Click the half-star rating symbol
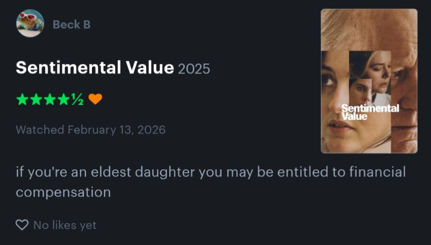 click(x=77, y=99)
